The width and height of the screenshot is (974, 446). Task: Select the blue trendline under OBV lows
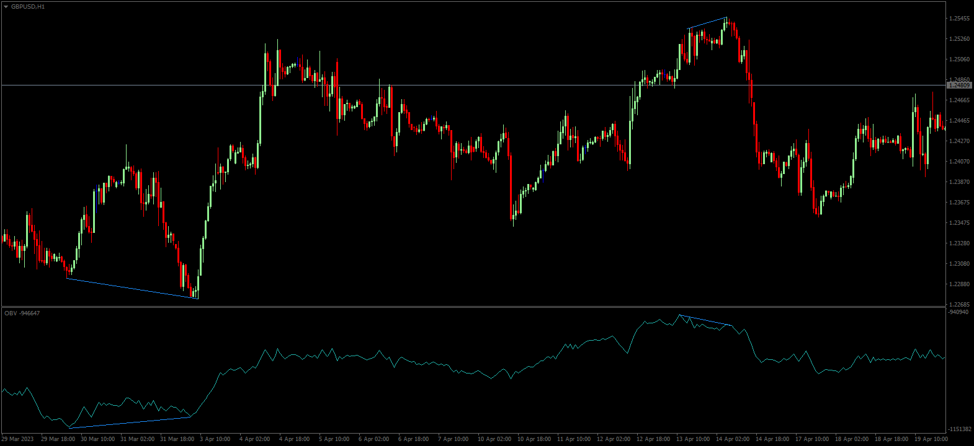(x=129, y=422)
